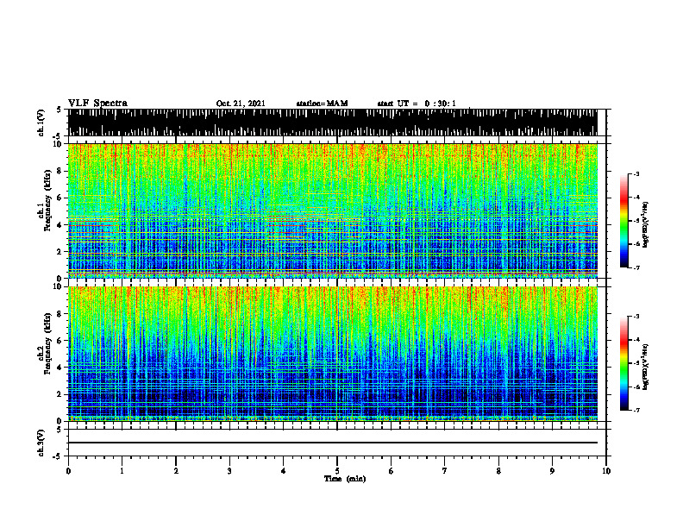Select the "Time (min)" axis label
Image resolution: width=683 pixels, height=528 pixels.
[x=345, y=479]
